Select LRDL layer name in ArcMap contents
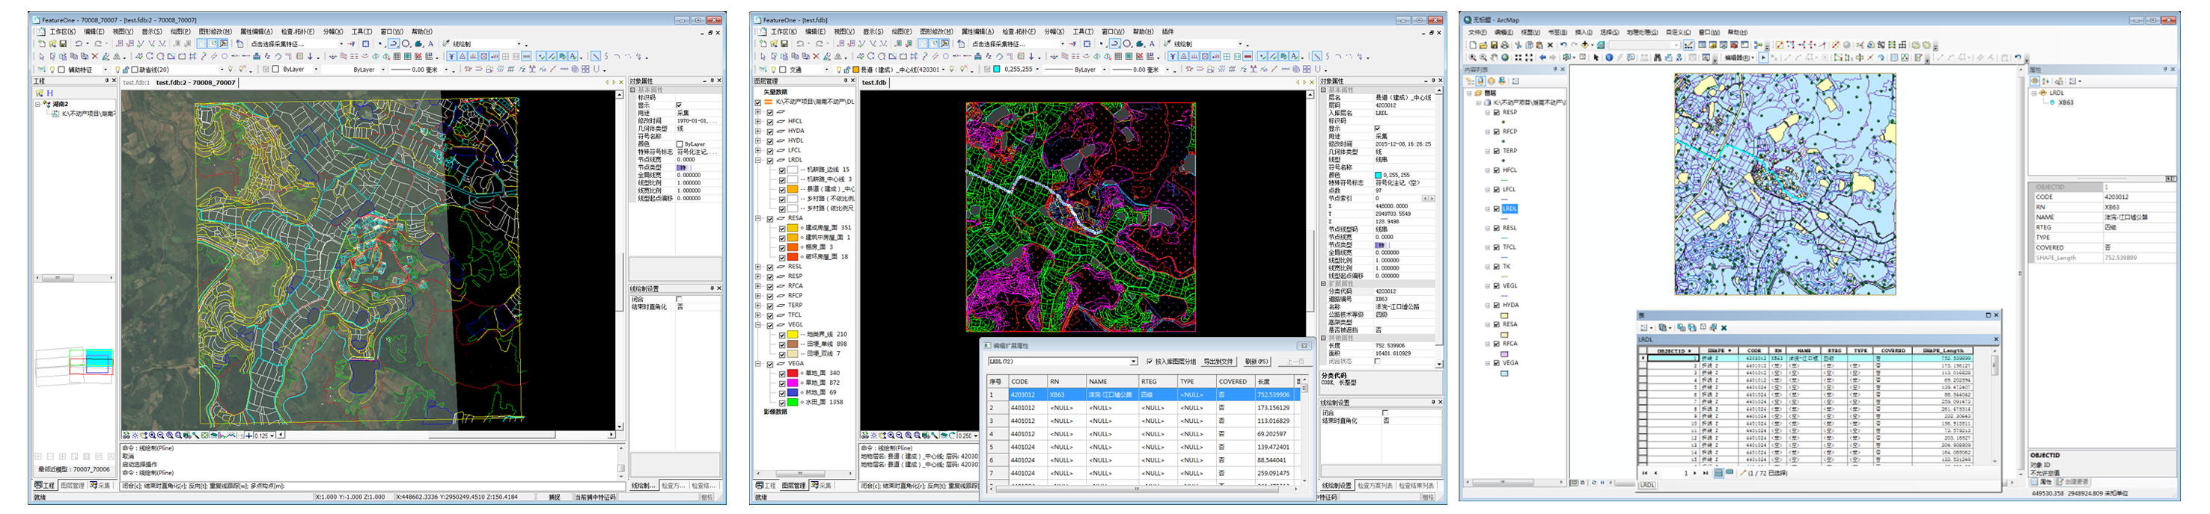This screenshot has width=2210, height=514. (1511, 209)
